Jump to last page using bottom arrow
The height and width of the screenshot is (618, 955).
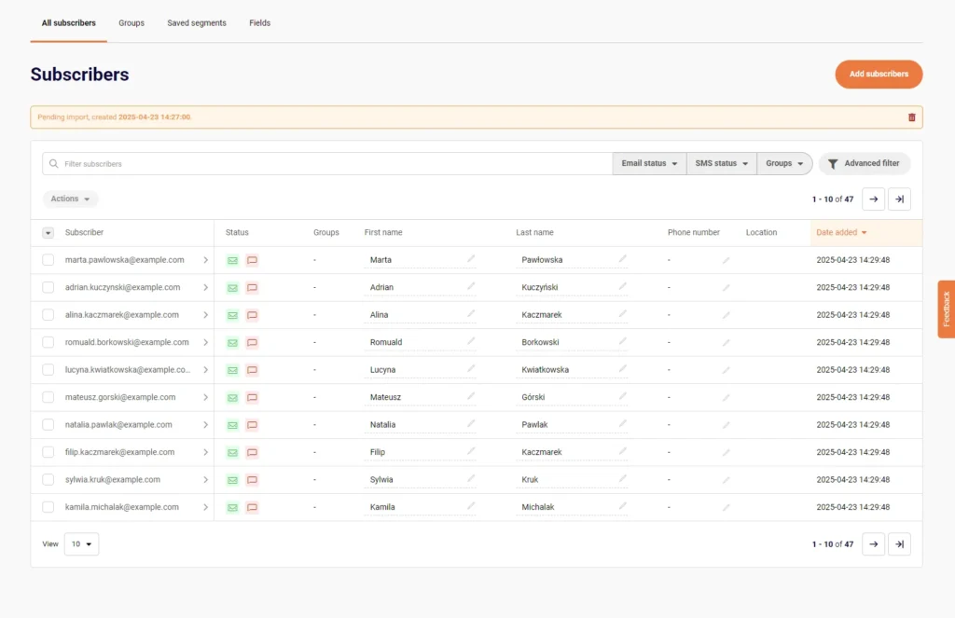tap(900, 544)
